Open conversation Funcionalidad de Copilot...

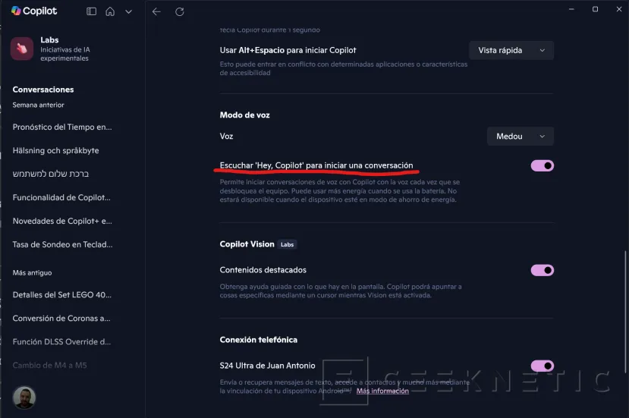coord(61,197)
